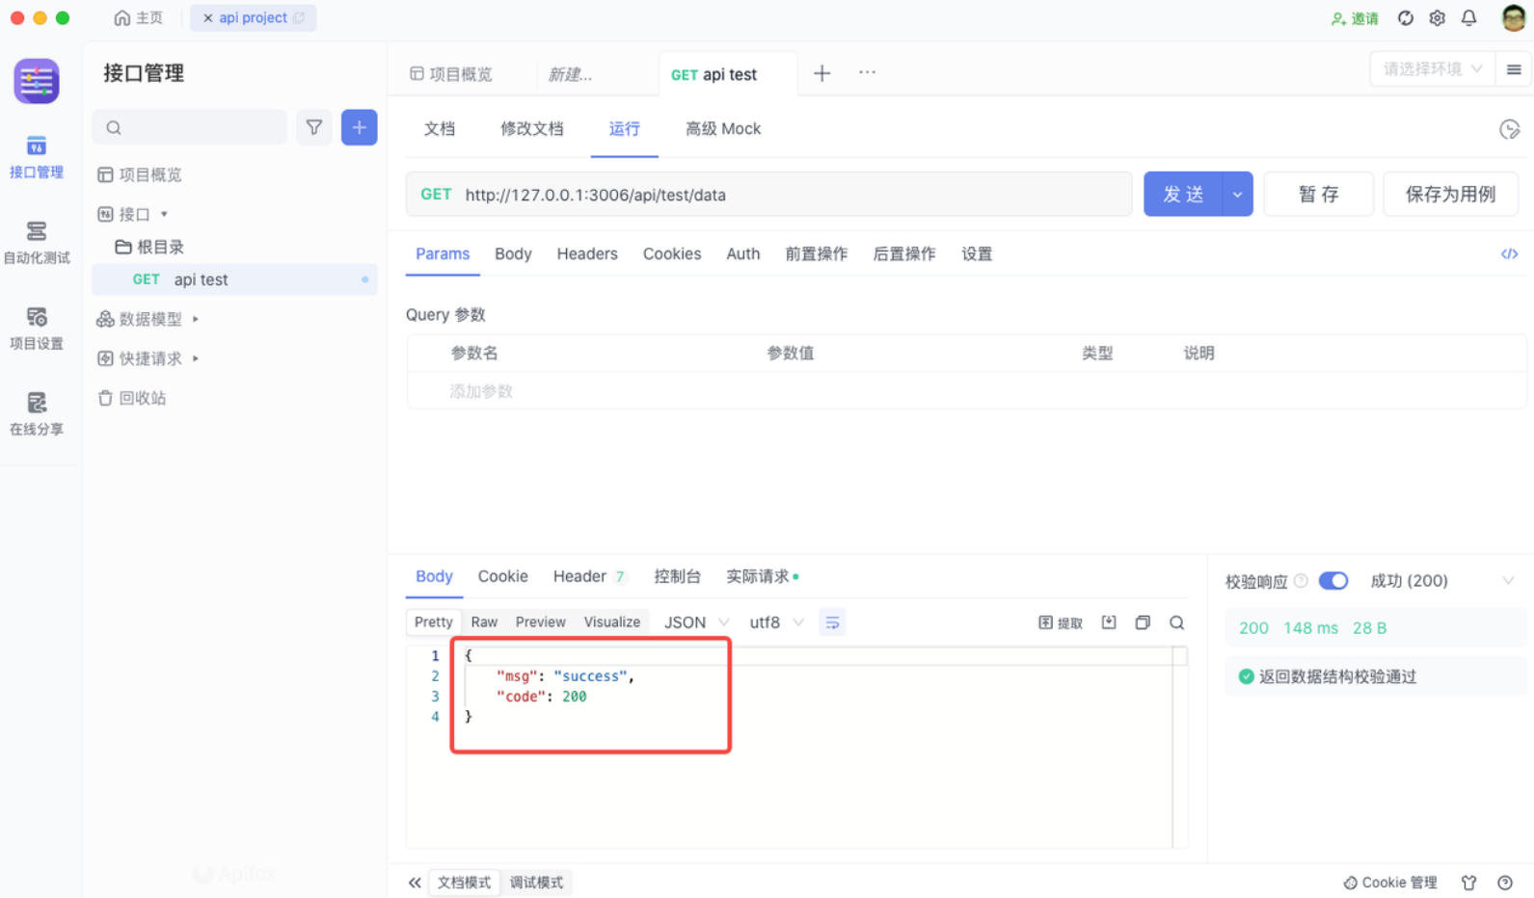Image resolution: width=1534 pixels, height=898 pixels.
Task: Open the 发送 button dropdown arrow
Action: pyautogui.click(x=1237, y=195)
